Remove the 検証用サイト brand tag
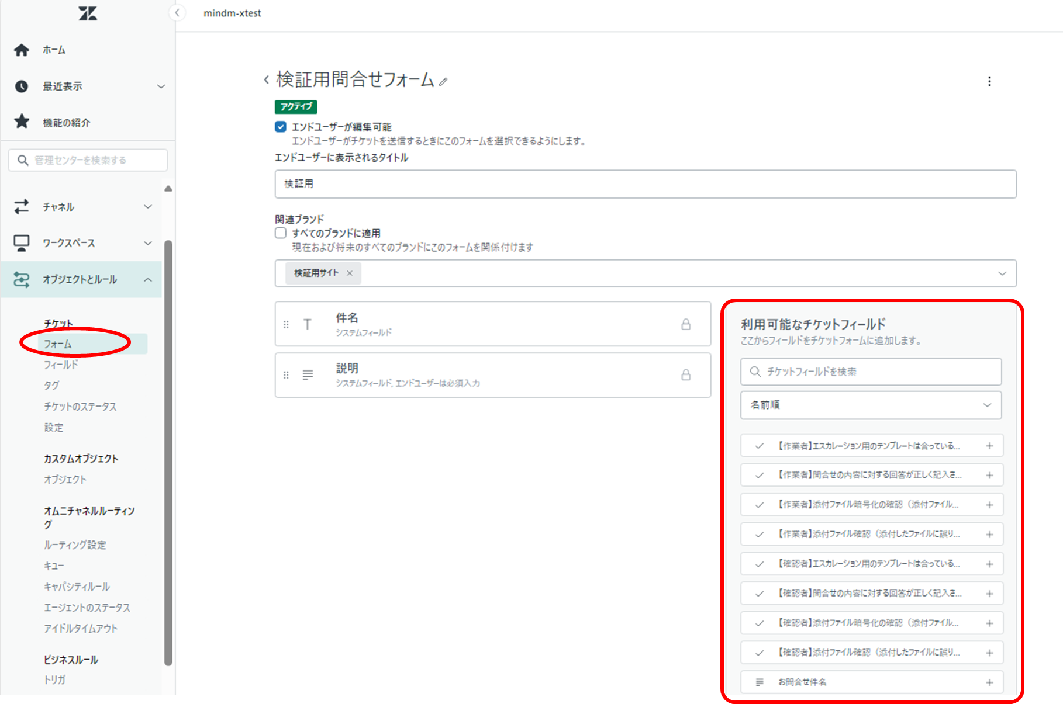The height and width of the screenshot is (704, 1063). pyautogui.click(x=350, y=273)
